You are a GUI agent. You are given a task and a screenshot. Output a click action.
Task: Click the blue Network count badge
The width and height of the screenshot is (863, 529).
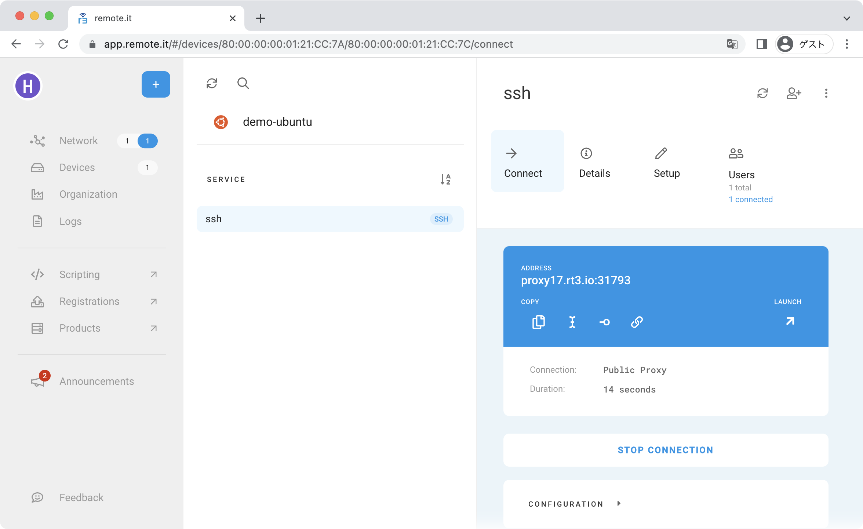pyautogui.click(x=148, y=141)
